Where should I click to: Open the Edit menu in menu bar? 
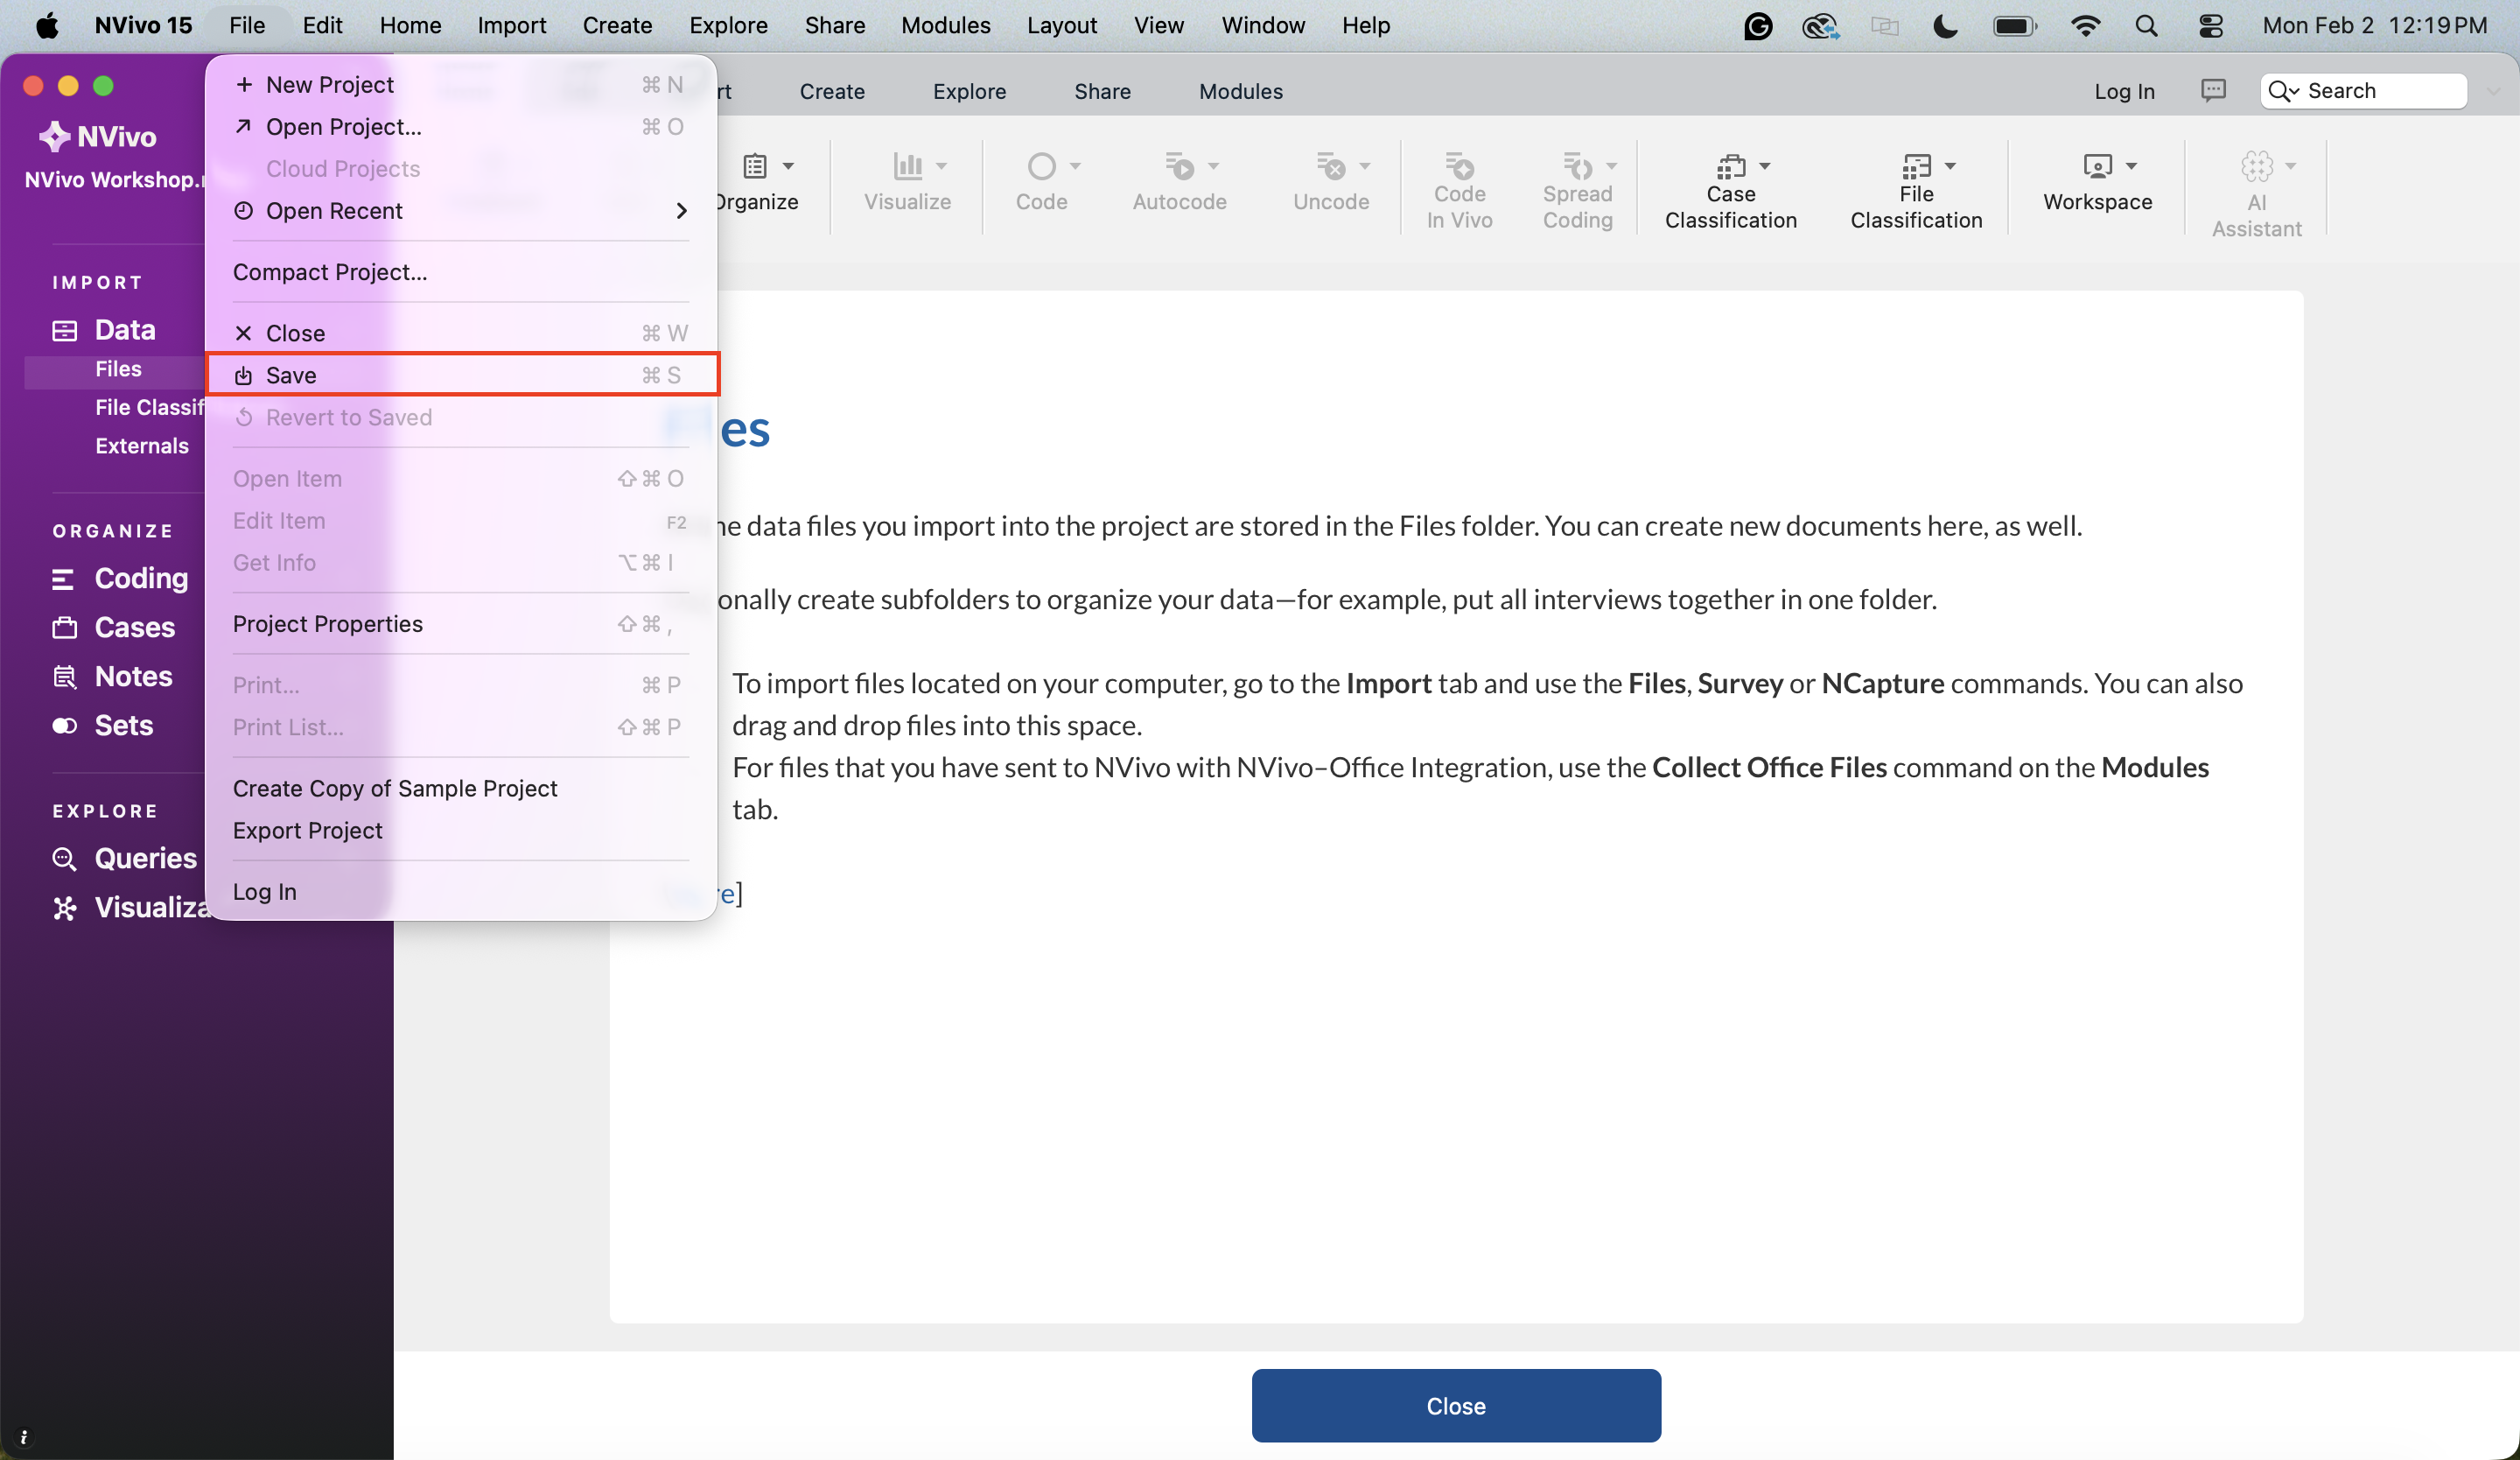coord(322,25)
